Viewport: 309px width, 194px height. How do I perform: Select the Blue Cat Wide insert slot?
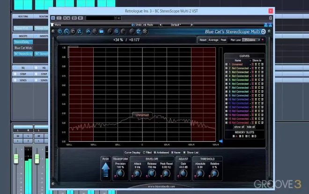23,48
